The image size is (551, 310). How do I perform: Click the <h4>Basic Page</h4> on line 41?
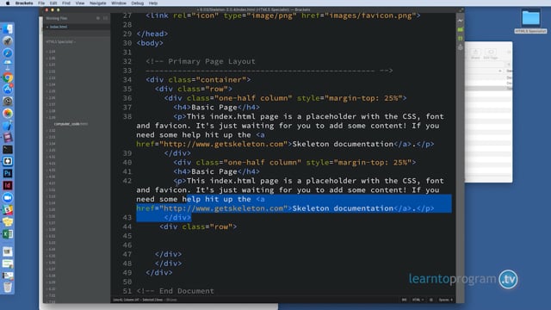[216, 171]
